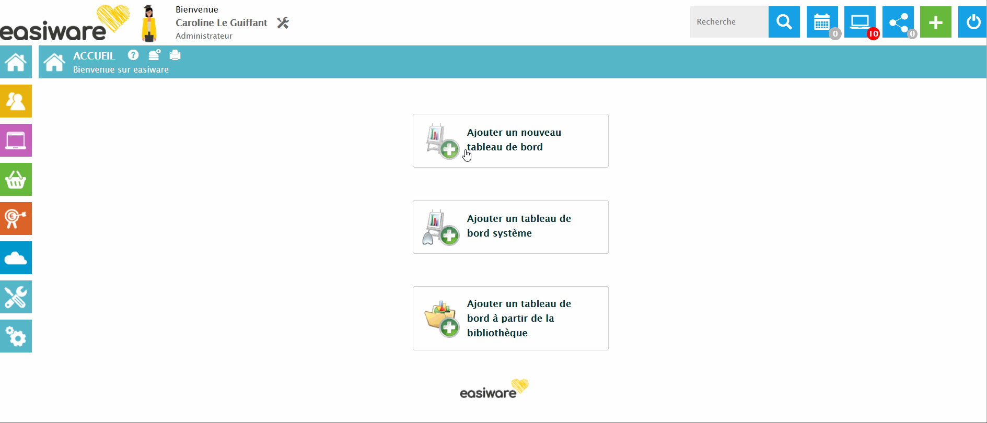Open the orange target sidebar module
987x423 pixels.
point(16,219)
